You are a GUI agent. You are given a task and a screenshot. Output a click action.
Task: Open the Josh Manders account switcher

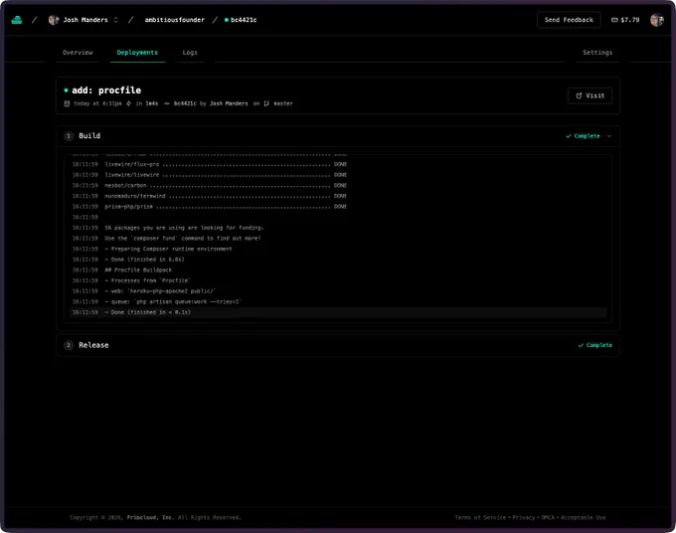[84, 20]
